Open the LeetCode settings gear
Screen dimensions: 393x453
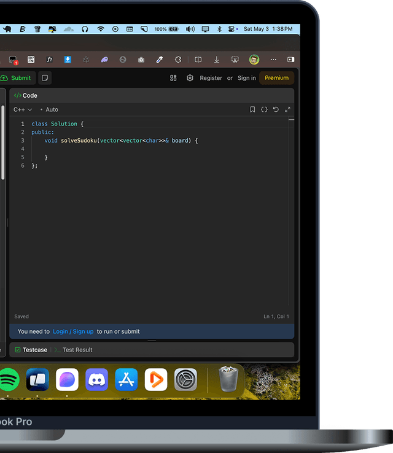pos(190,78)
